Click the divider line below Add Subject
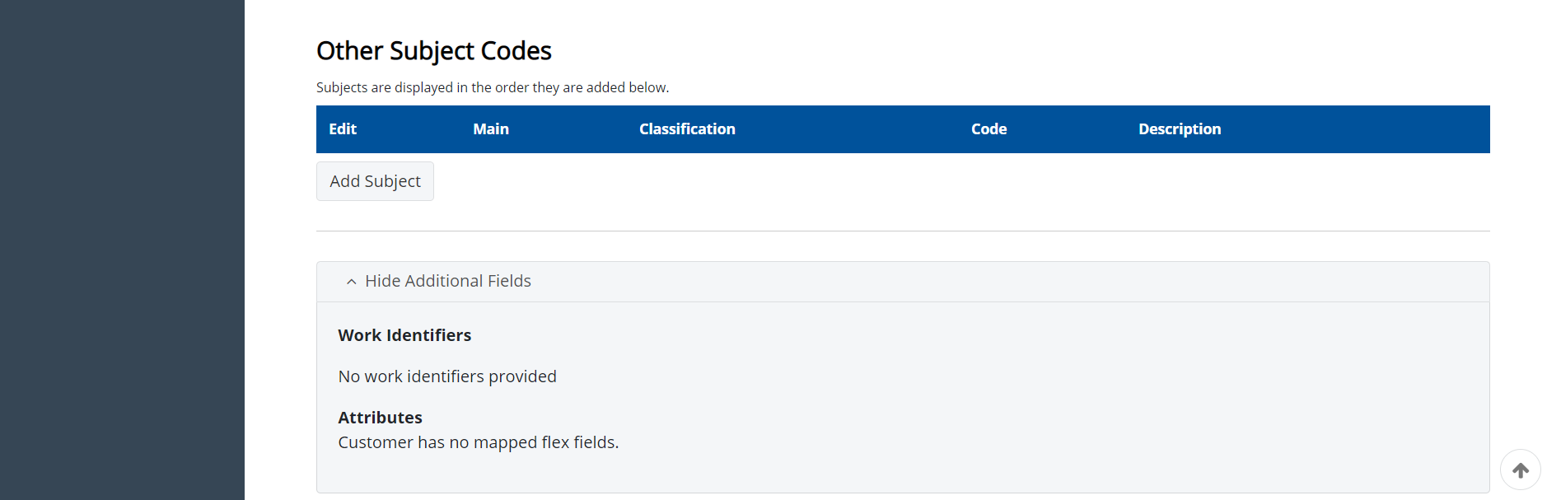1561x500 pixels. (x=903, y=231)
